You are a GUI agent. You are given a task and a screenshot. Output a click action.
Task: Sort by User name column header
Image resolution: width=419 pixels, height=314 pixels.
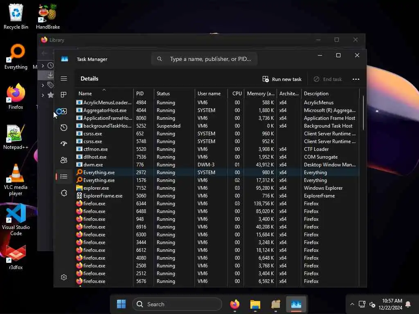click(x=211, y=94)
